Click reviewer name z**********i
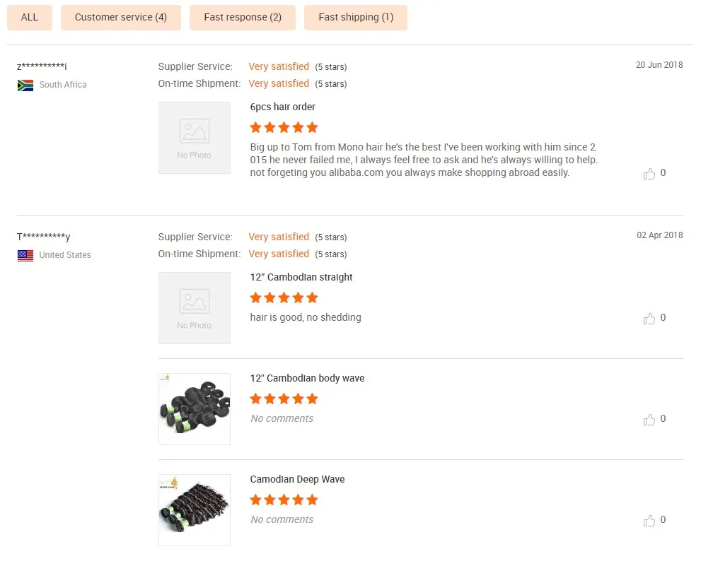 pos(42,66)
